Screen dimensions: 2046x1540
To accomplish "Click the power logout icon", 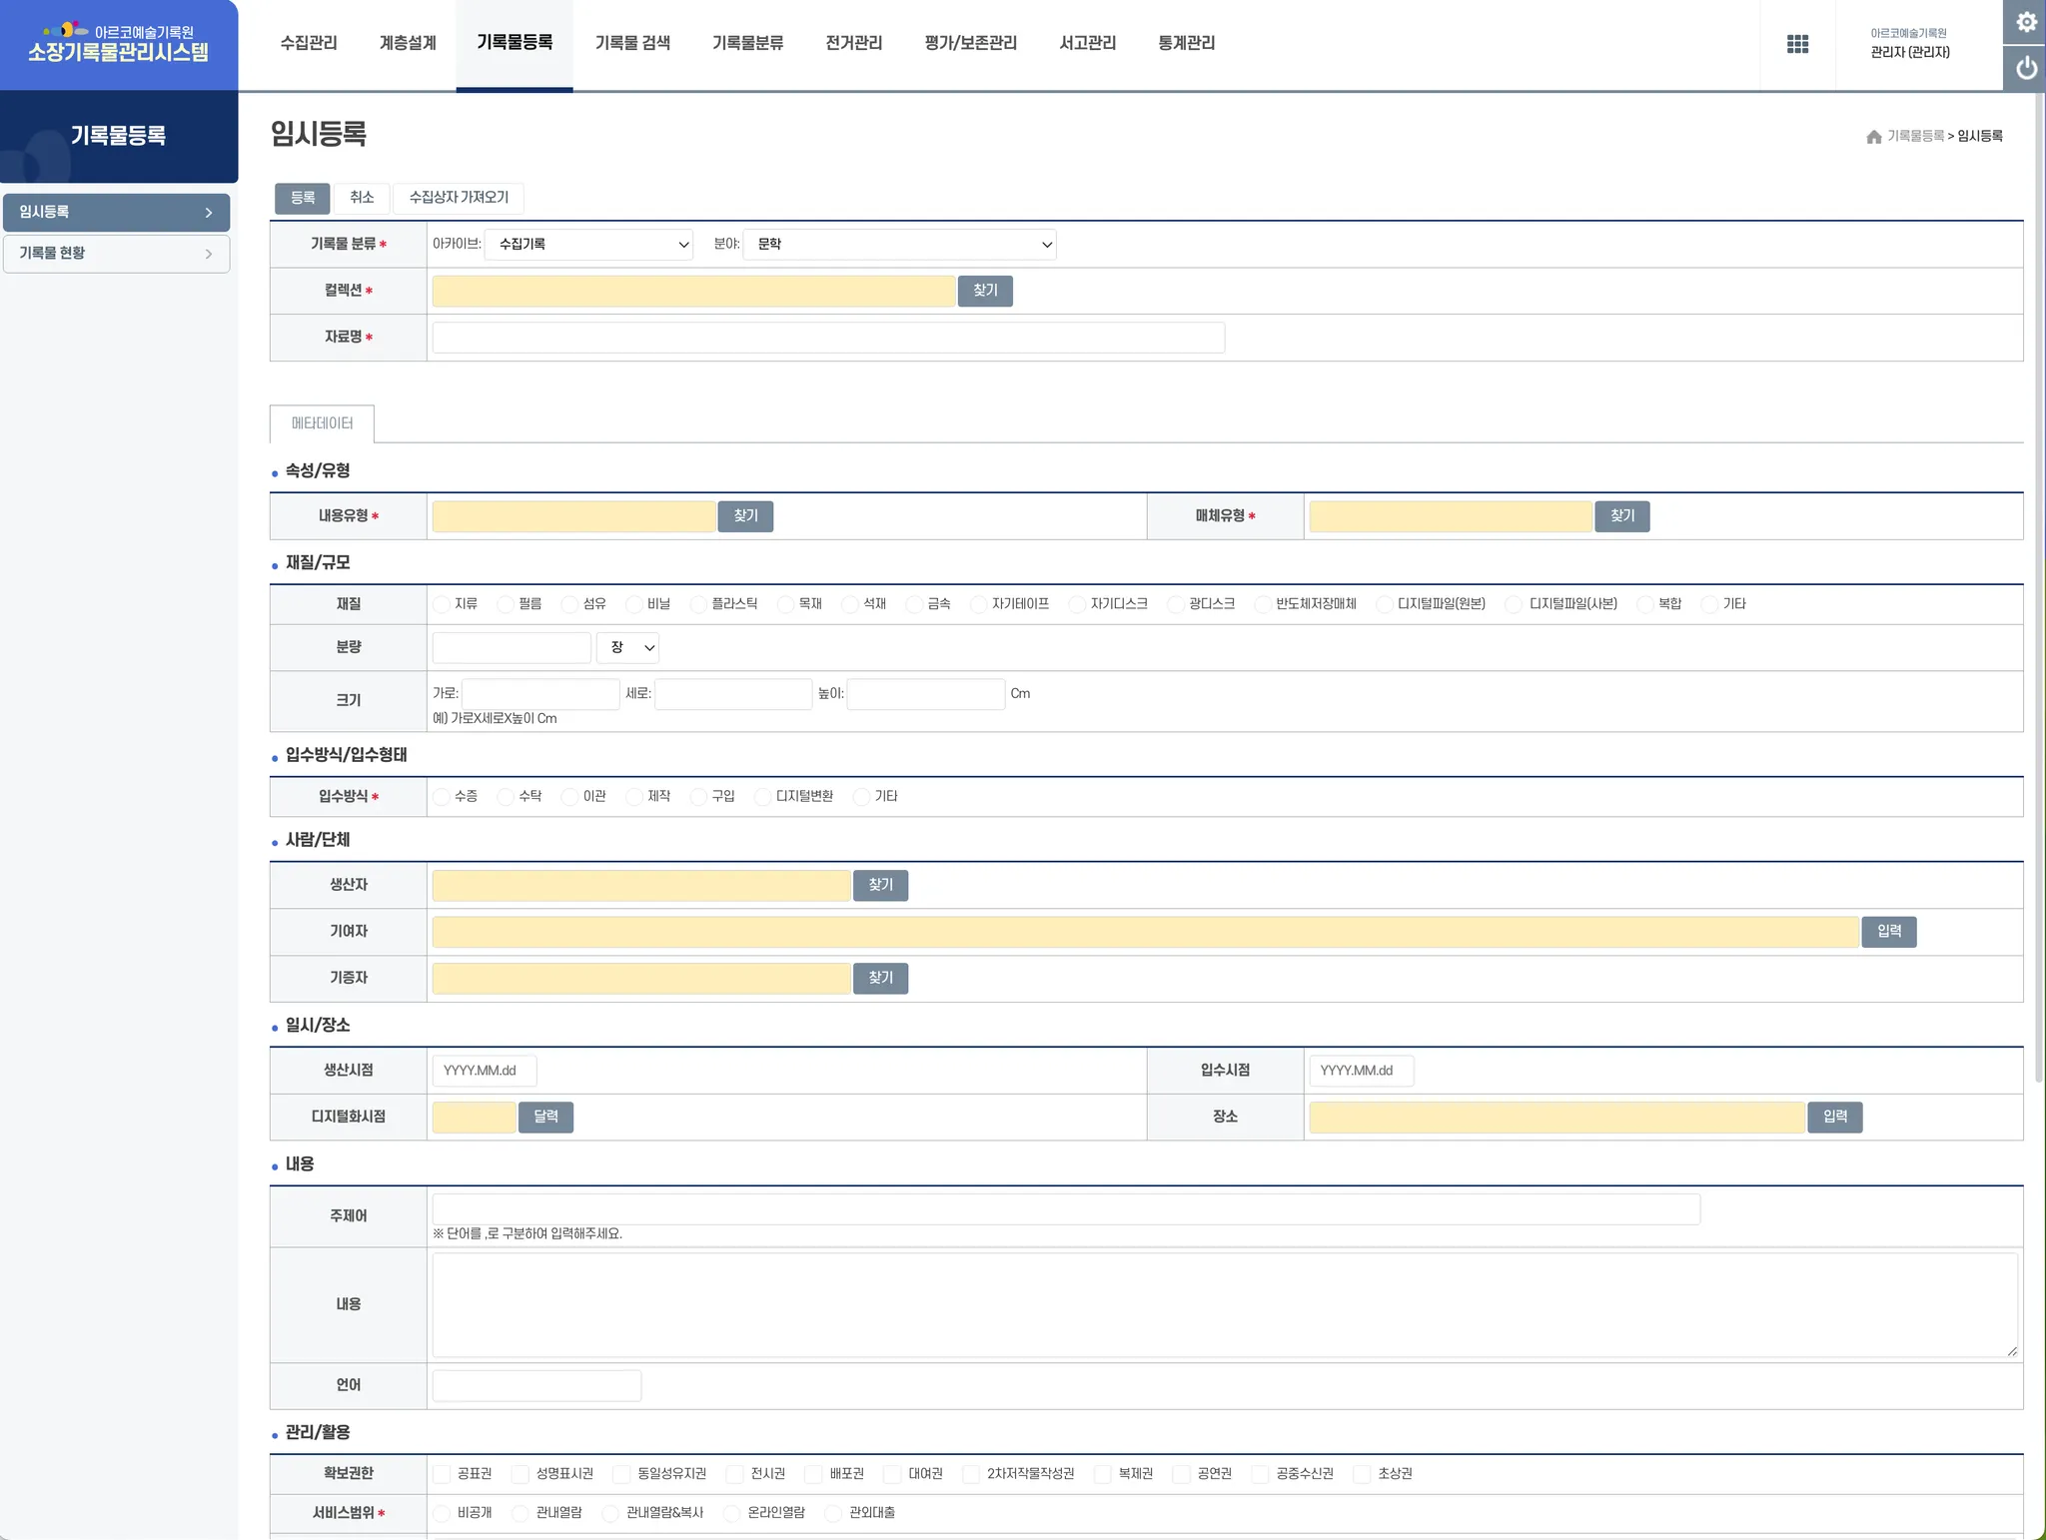I will [2025, 68].
